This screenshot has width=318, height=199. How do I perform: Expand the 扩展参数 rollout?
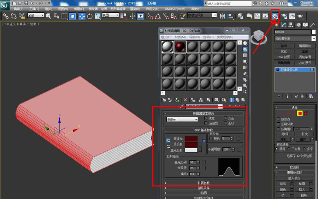tap(204, 183)
